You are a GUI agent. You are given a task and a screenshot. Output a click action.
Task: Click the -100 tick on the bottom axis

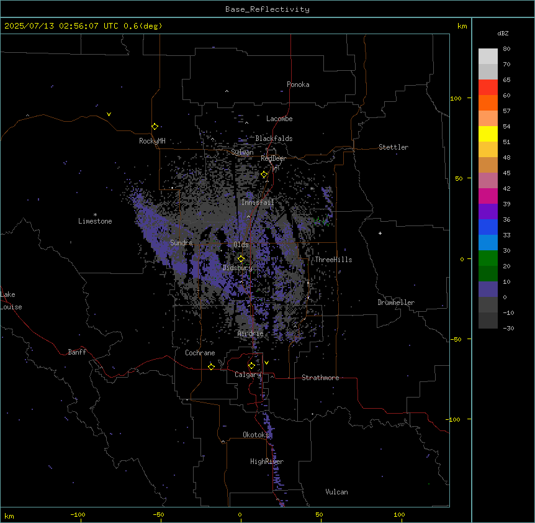[x=78, y=515]
